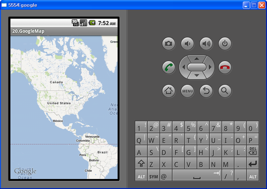Viewport: 267px width, 189px height.
Task: Open the options with MENU button
Action: coord(187,91)
